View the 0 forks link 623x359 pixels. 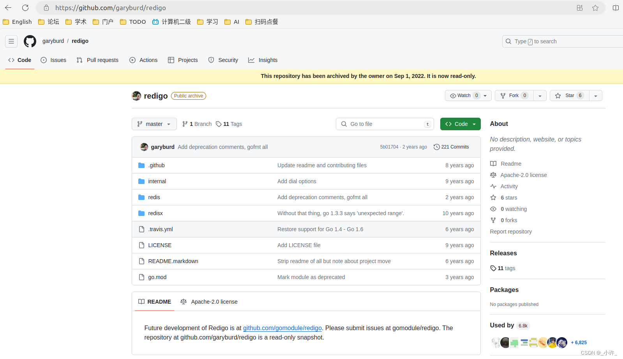[x=504, y=220]
